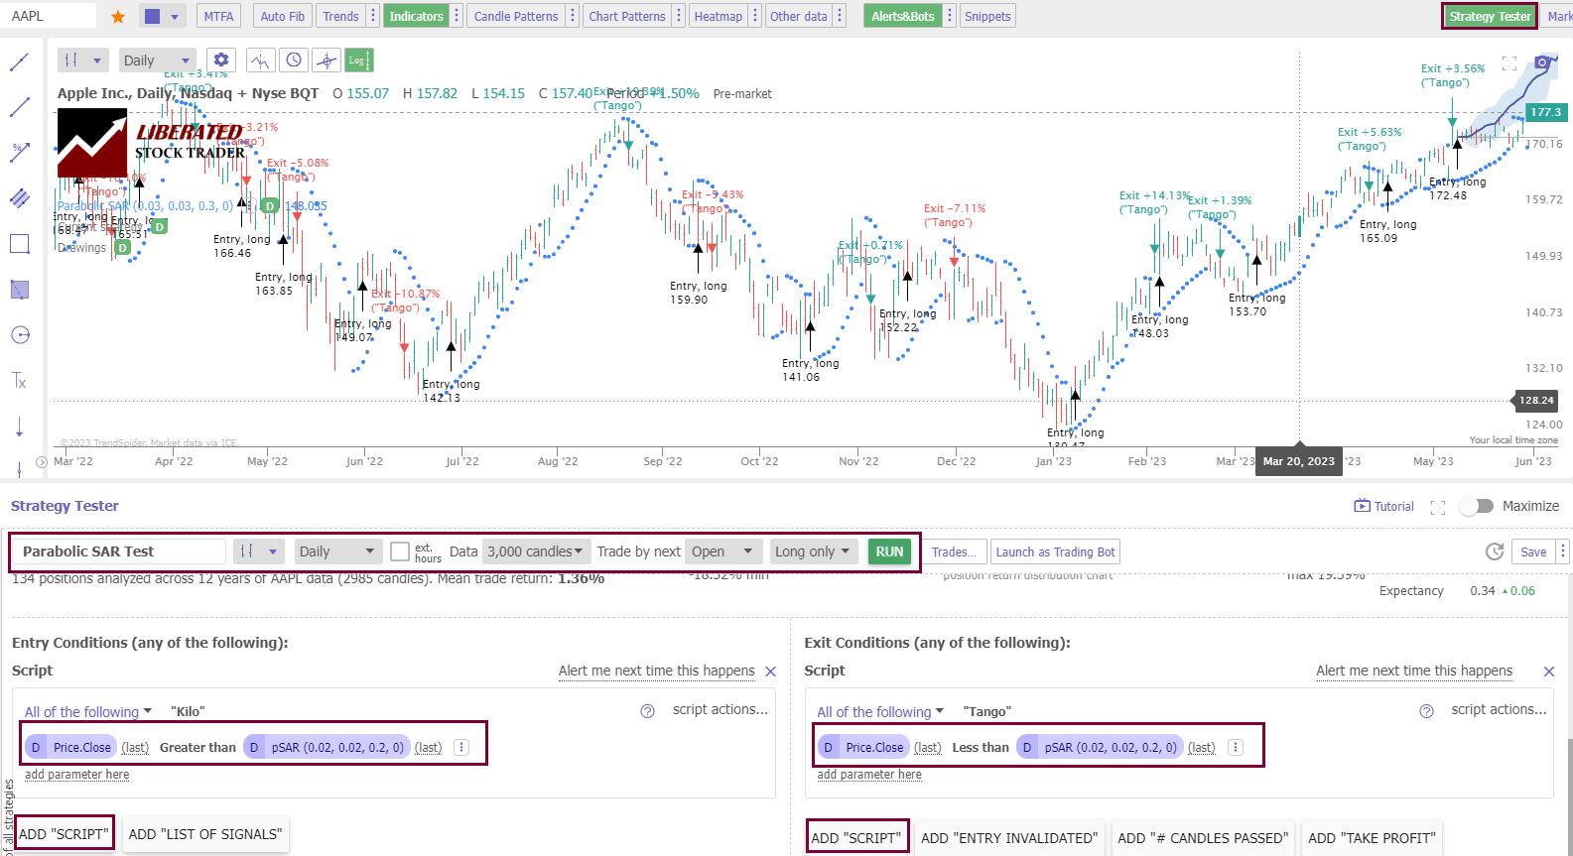Click Launch as Trading Bot button
This screenshot has height=856, width=1573.
[1056, 551]
